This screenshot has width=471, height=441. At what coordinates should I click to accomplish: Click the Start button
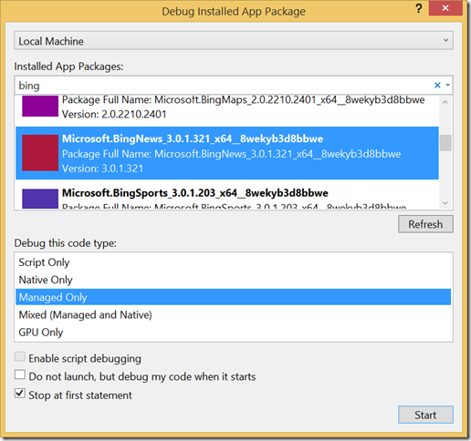coord(425,415)
